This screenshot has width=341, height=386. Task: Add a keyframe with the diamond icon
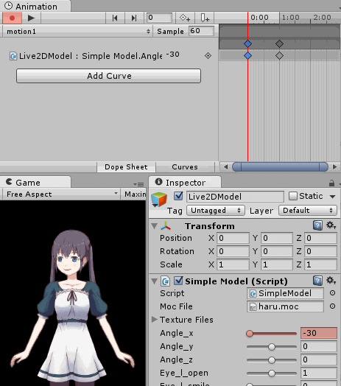[185, 18]
